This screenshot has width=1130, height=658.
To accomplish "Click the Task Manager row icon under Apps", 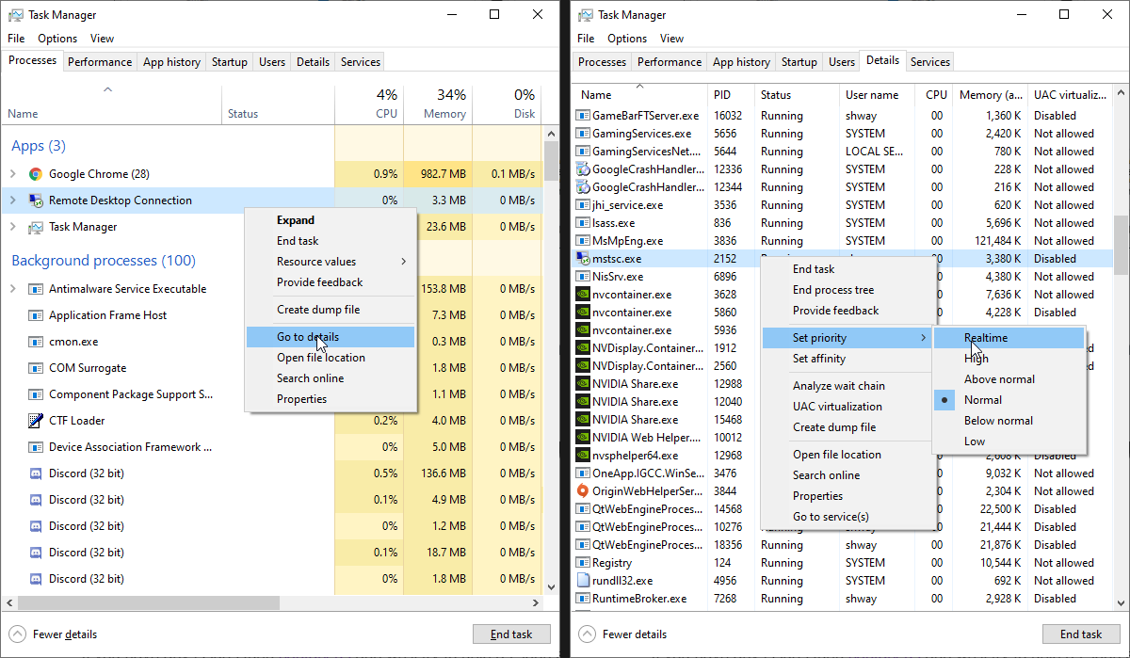I will pos(36,227).
